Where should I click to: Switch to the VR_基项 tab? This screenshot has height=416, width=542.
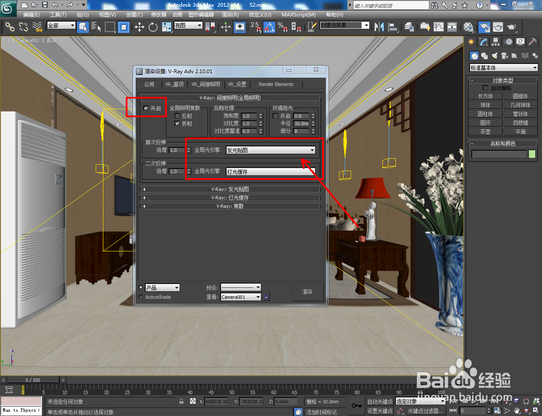point(174,84)
